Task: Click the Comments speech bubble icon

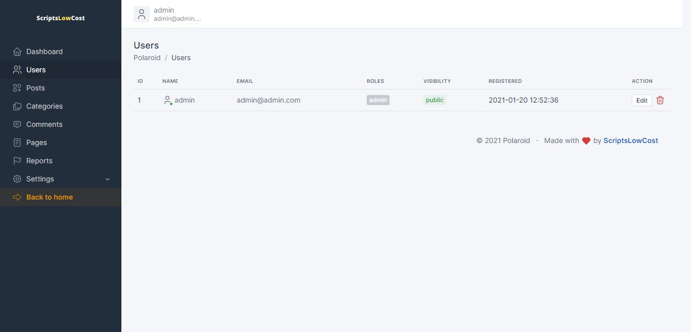Action: [17, 124]
